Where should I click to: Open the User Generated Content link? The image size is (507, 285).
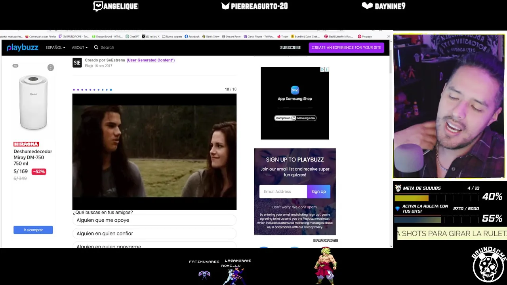pos(151,60)
